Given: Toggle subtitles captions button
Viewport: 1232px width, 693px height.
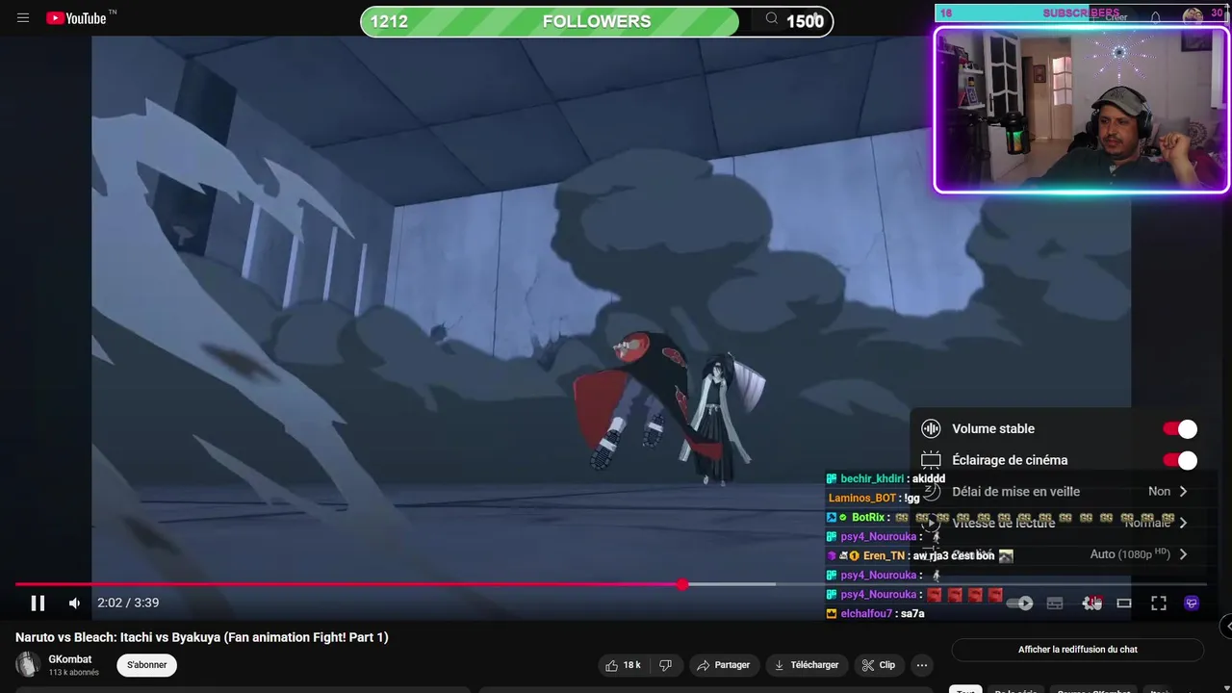Looking at the screenshot, I should 1055,603.
